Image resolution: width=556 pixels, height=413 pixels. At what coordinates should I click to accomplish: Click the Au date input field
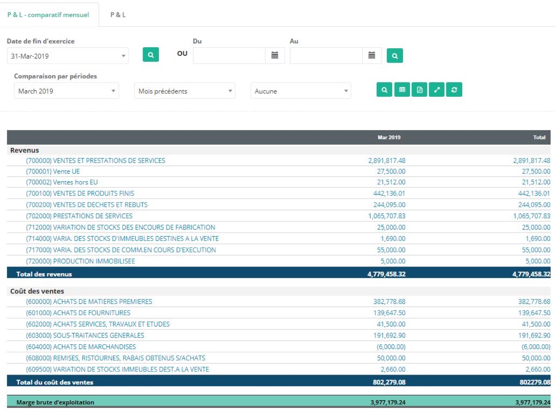(326, 56)
